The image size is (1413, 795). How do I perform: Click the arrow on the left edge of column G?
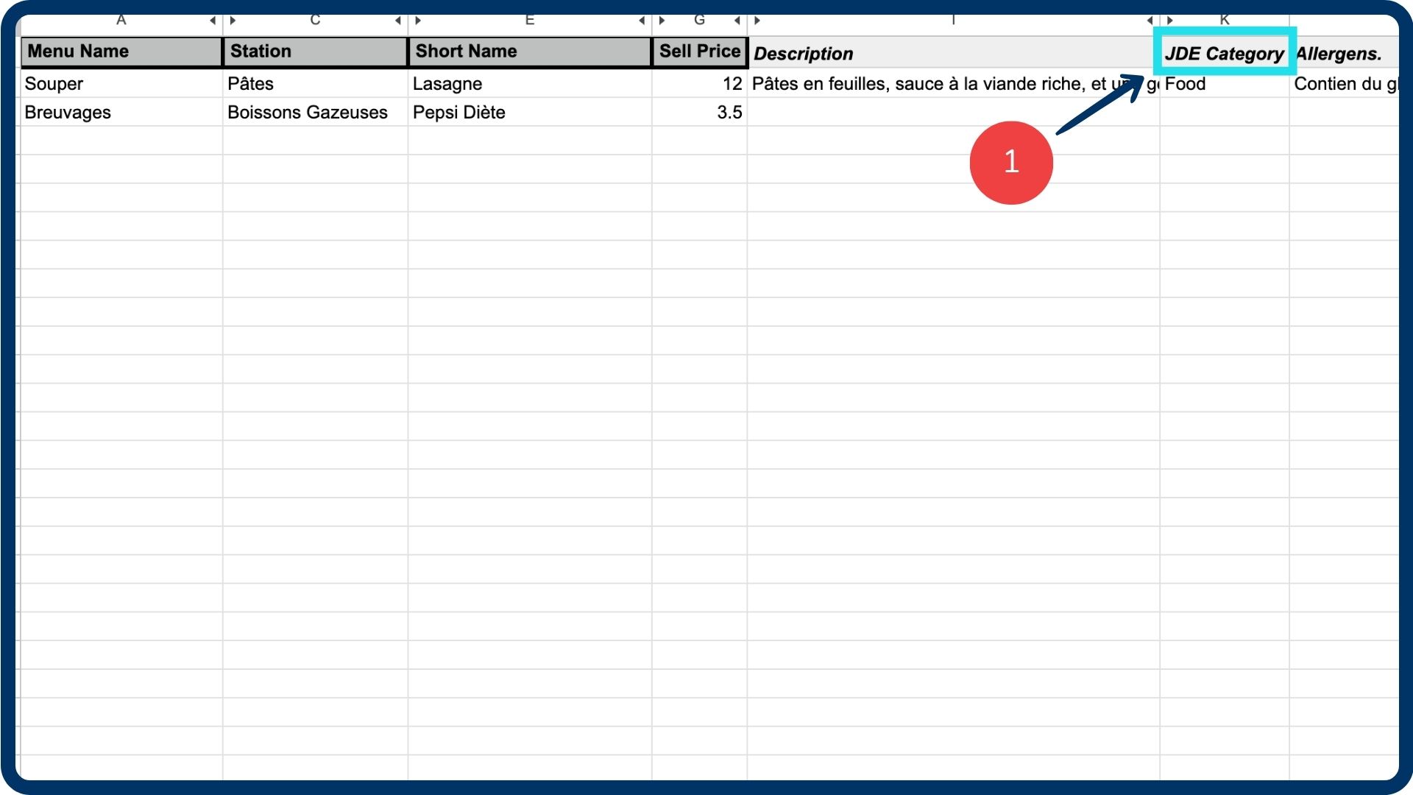coord(662,21)
